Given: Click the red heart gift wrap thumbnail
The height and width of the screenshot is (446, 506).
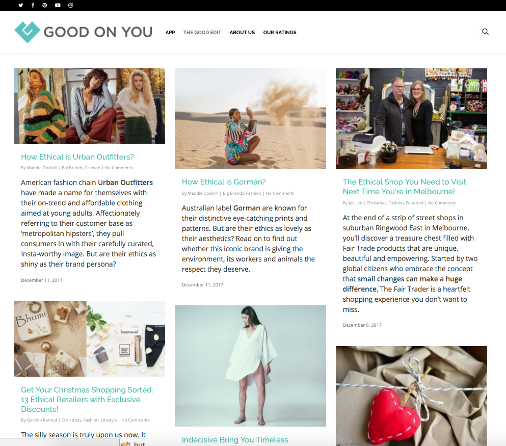Looking at the screenshot, I should pos(411,396).
